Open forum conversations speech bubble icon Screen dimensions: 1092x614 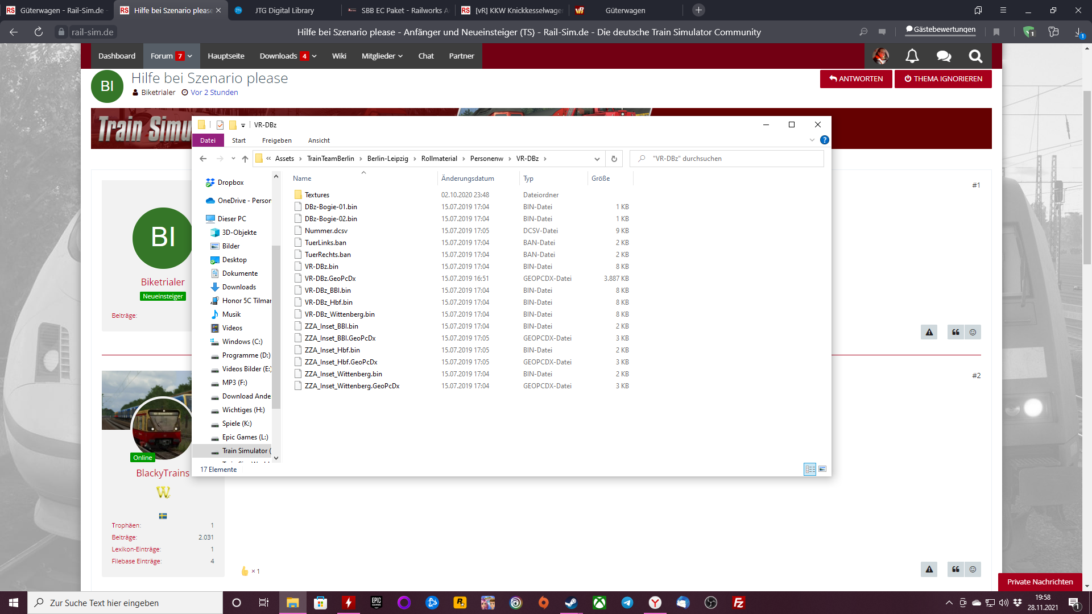pos(944,56)
